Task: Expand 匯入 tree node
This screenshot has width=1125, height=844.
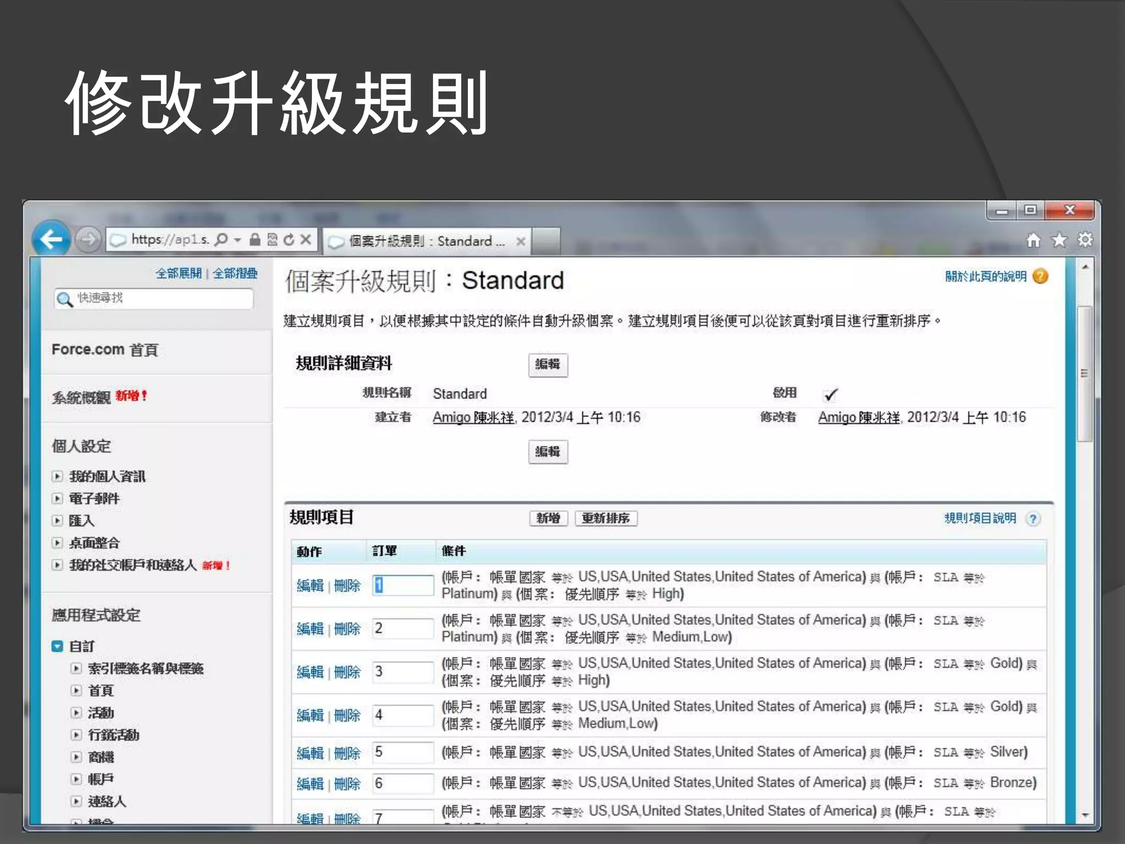Action: tap(57, 520)
